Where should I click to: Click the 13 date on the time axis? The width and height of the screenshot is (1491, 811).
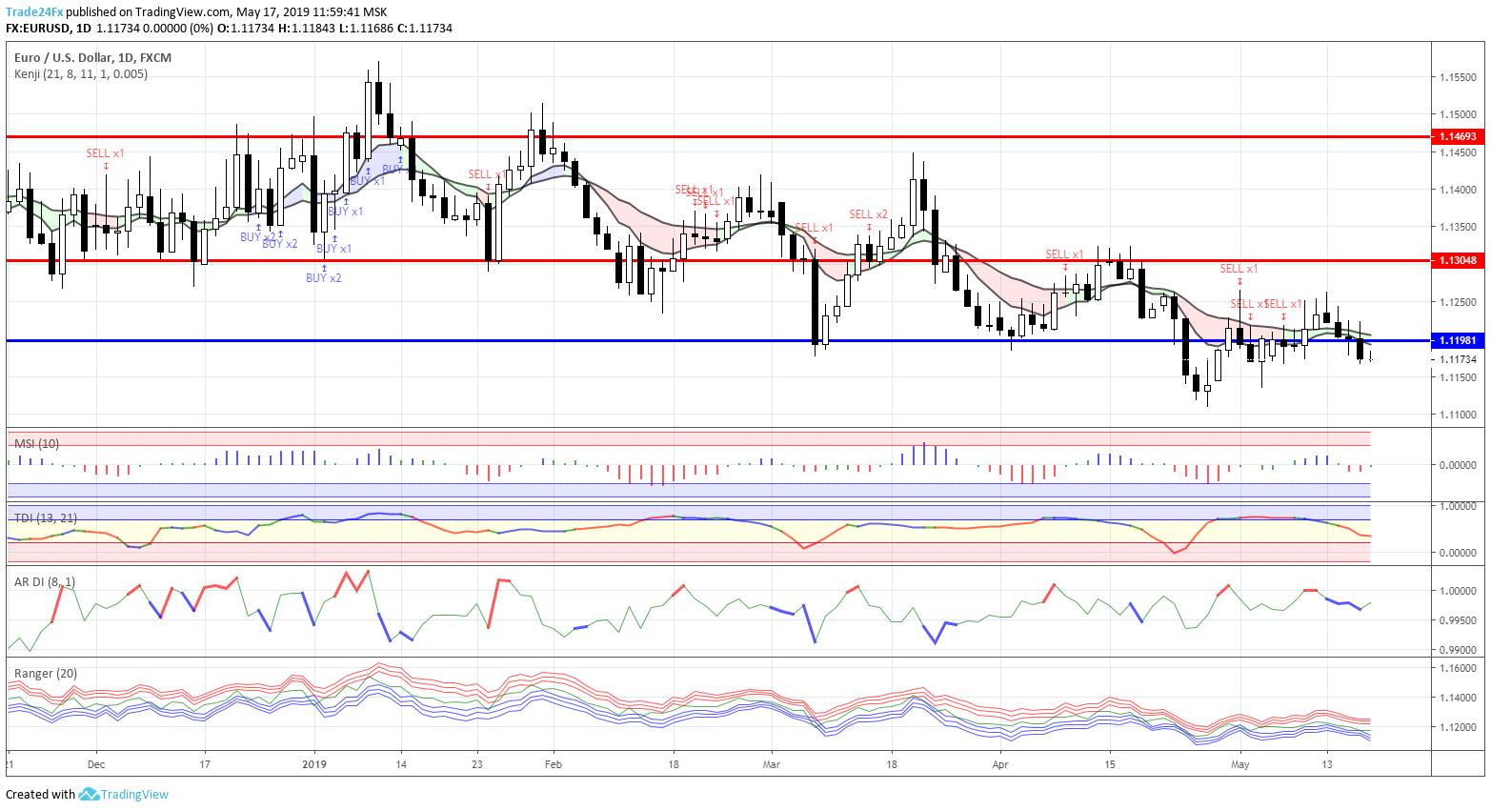point(1328,764)
